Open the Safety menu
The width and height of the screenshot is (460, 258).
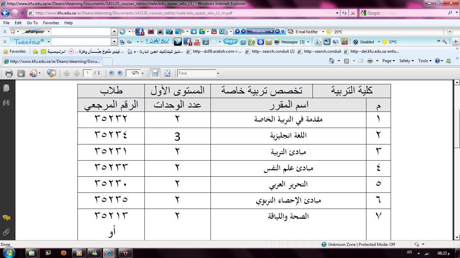click(x=406, y=61)
